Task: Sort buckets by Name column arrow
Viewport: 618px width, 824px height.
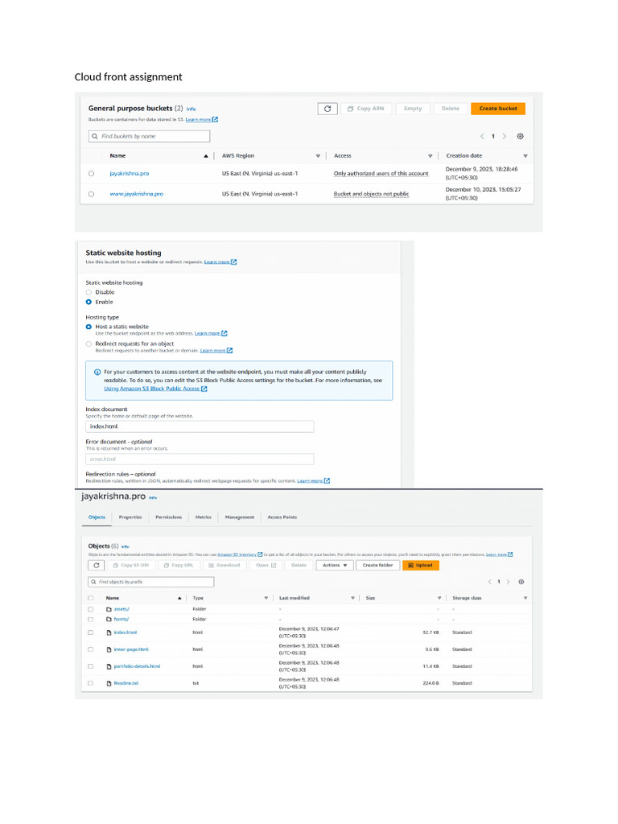Action: [x=206, y=156]
